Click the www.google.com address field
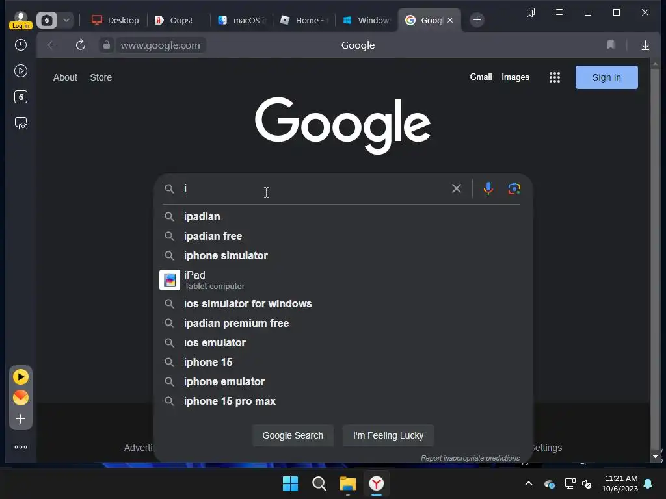This screenshot has width=666, height=499. pyautogui.click(x=160, y=45)
